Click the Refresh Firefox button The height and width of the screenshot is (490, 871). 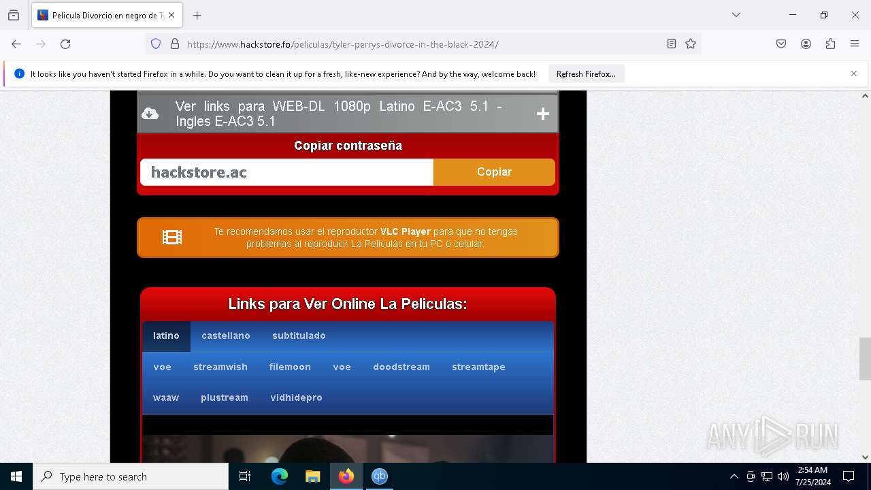586,73
